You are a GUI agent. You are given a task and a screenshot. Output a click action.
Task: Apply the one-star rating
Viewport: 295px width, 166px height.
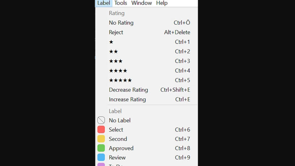point(111,42)
